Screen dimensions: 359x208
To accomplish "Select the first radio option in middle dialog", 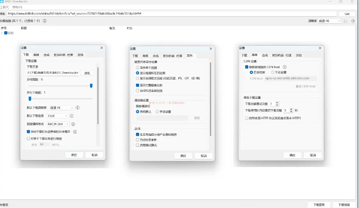I will tap(137, 68).
